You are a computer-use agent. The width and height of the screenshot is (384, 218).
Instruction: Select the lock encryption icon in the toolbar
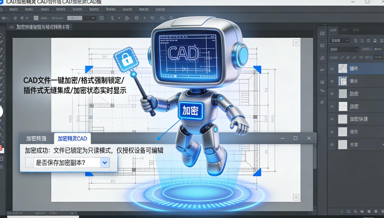[x=127, y=18]
